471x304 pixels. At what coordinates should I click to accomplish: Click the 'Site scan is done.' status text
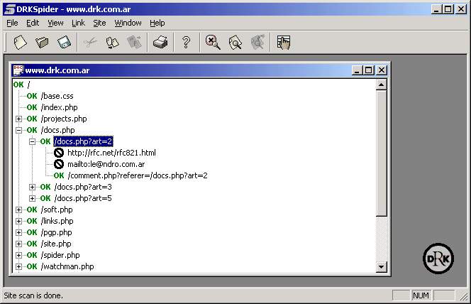pos(33,295)
